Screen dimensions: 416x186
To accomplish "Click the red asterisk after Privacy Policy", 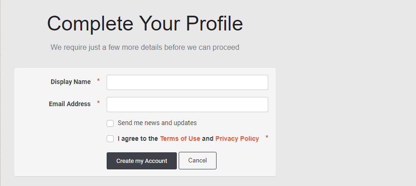I will pyautogui.click(x=267, y=138).
